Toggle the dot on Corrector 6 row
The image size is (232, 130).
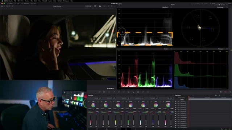tap(176, 109)
